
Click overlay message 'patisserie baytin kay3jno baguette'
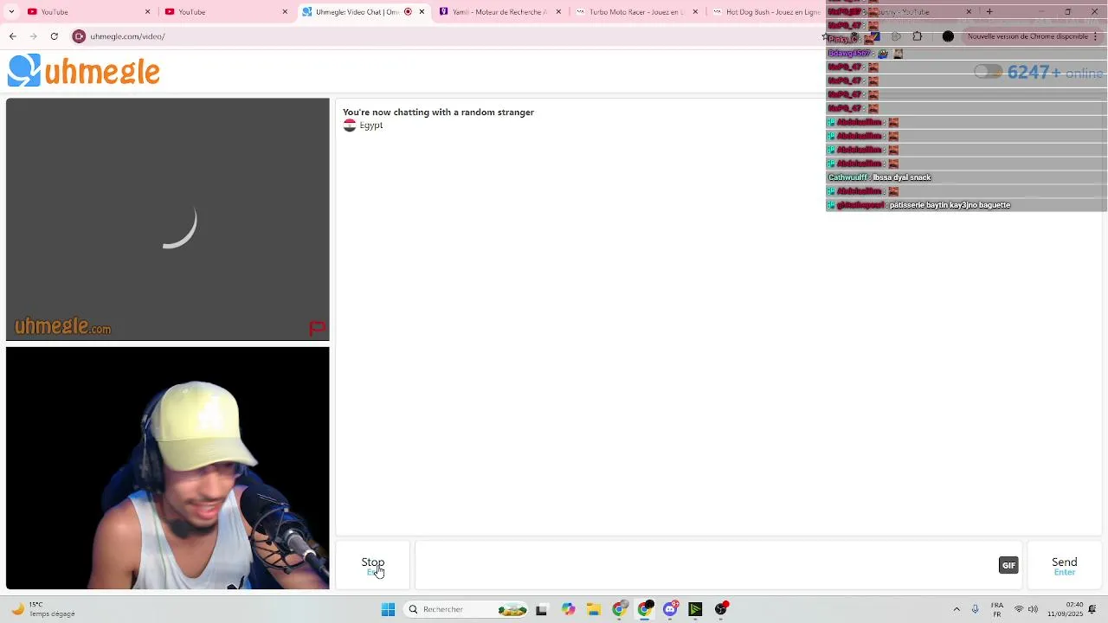[950, 205]
